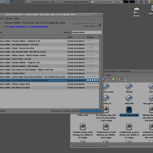
Task: Click the File Browser horizontal scrollbar left arrow
Action: click(x=72, y=143)
